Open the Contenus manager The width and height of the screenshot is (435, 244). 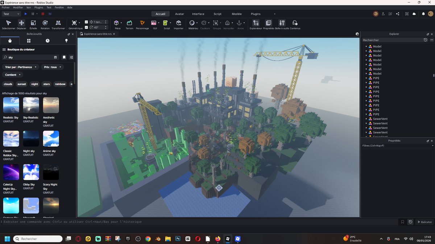pyautogui.click(x=295, y=25)
